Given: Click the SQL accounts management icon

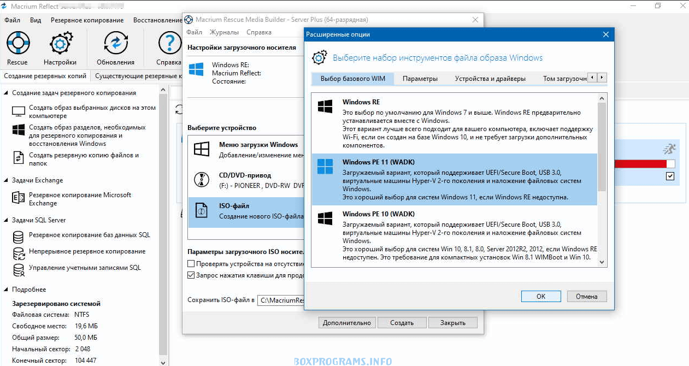Looking at the screenshot, I should click(x=19, y=270).
